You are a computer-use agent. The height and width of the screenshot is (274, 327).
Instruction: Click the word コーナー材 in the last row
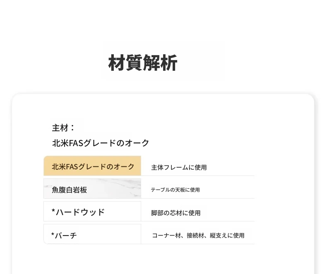[x=166, y=235]
